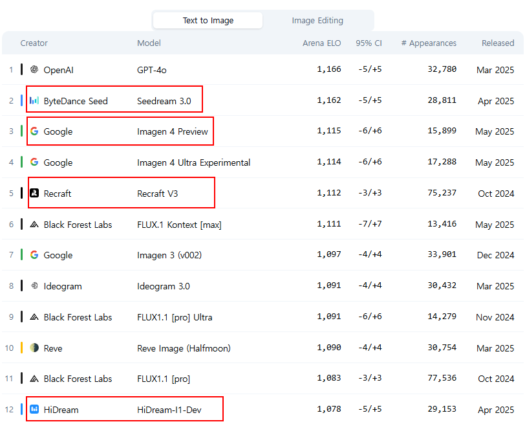
Task: Select FLUX.1 Kontext [max] model name
Action: (x=179, y=225)
